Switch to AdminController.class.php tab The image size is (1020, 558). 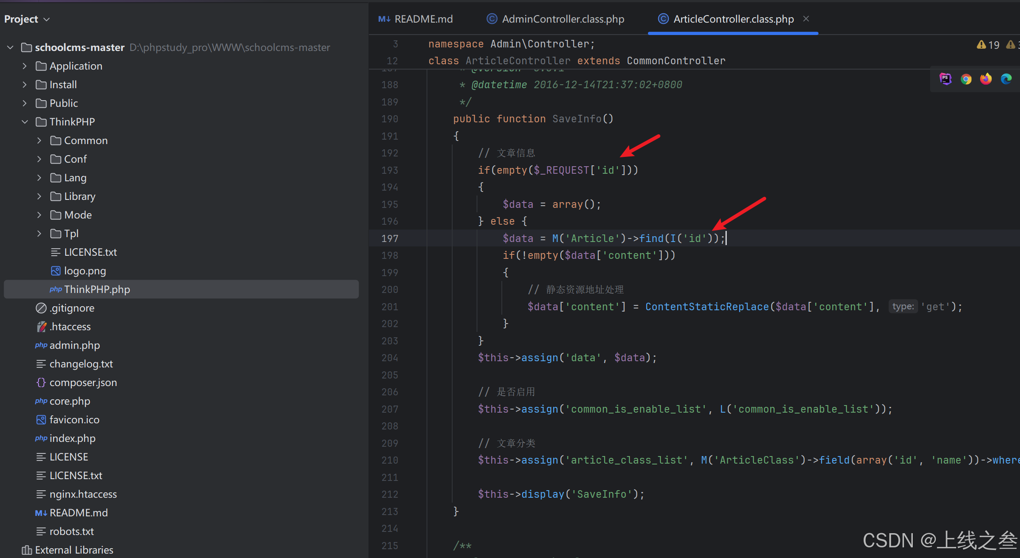point(556,19)
